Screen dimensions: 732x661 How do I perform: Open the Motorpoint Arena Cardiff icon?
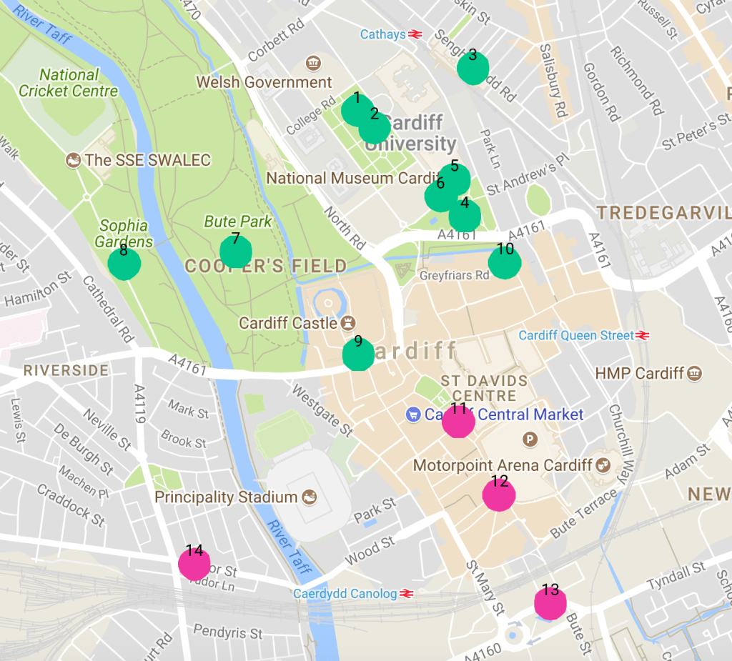(x=603, y=465)
